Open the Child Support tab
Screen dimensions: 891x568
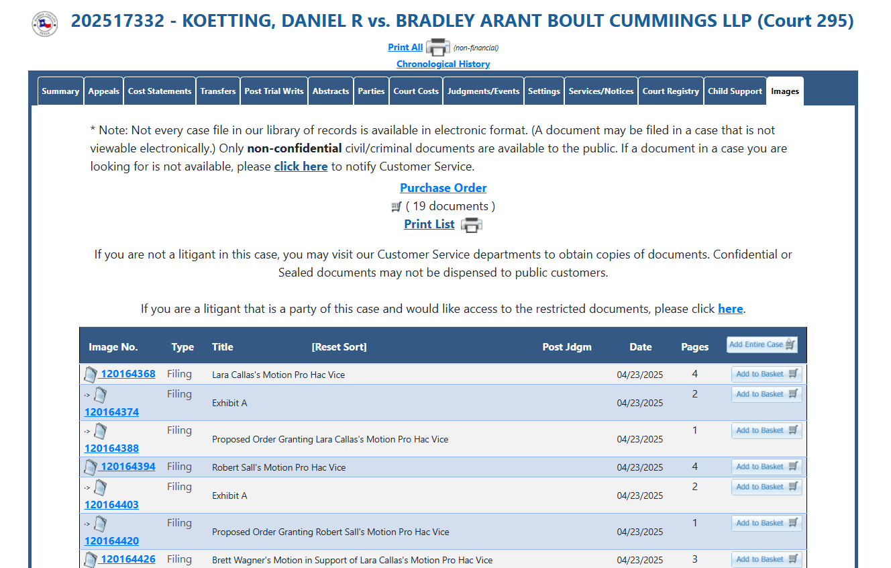tap(735, 91)
